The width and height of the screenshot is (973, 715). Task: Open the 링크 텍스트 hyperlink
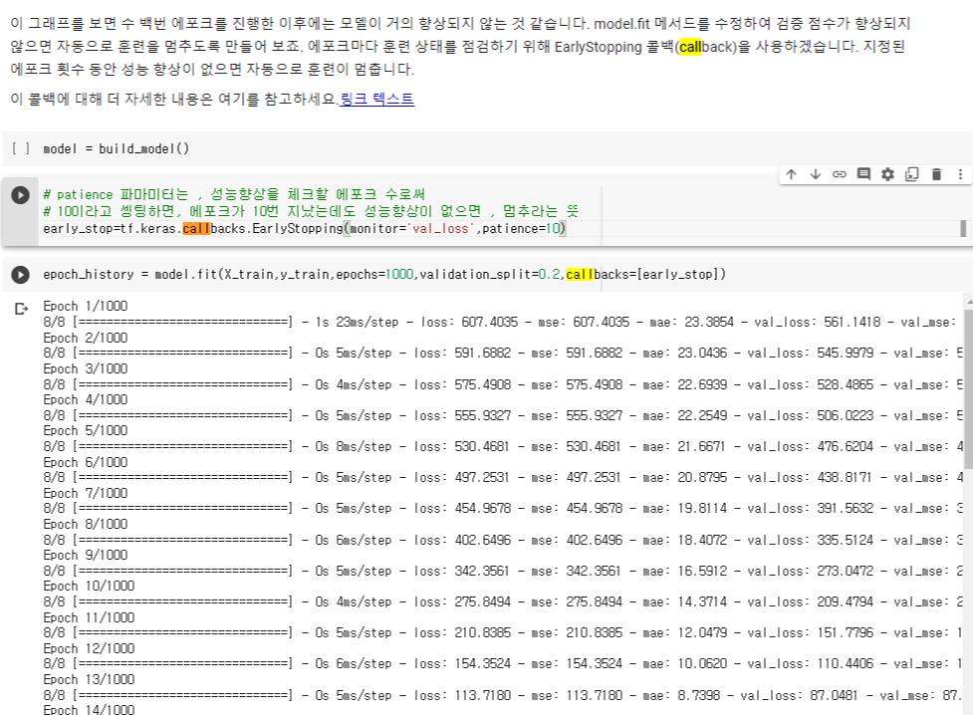click(x=377, y=99)
